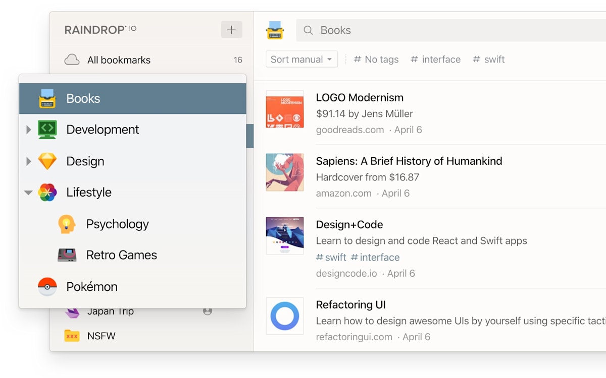Select the NSFW sidebar label
The width and height of the screenshot is (606, 378).
pyautogui.click(x=102, y=336)
